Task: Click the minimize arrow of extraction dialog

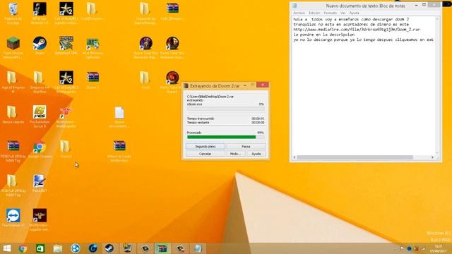Action: pyautogui.click(x=245, y=85)
